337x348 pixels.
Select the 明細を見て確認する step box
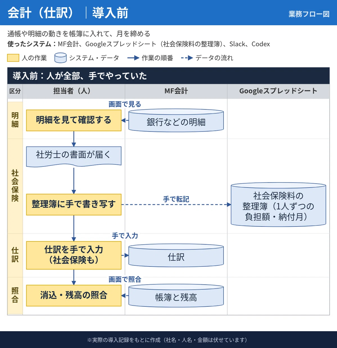pos(74,120)
